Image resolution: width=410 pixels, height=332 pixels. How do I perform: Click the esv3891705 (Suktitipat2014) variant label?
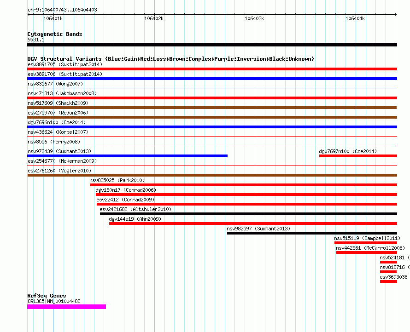click(65, 64)
